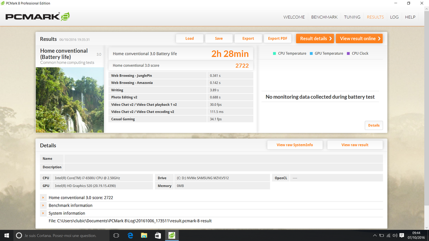
Task: Select the Writing result row
Action: click(181, 90)
